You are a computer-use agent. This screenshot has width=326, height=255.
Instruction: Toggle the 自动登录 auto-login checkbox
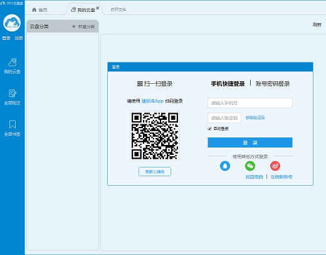[209, 129]
